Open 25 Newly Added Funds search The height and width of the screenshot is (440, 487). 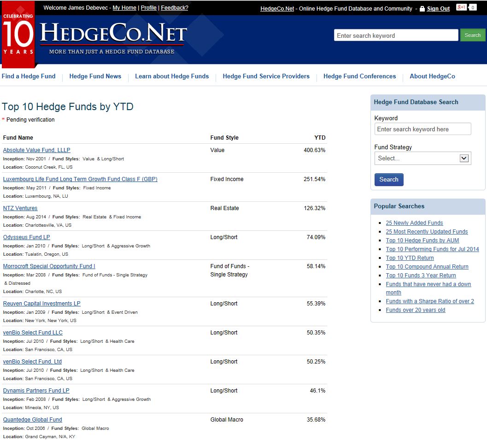pos(414,223)
